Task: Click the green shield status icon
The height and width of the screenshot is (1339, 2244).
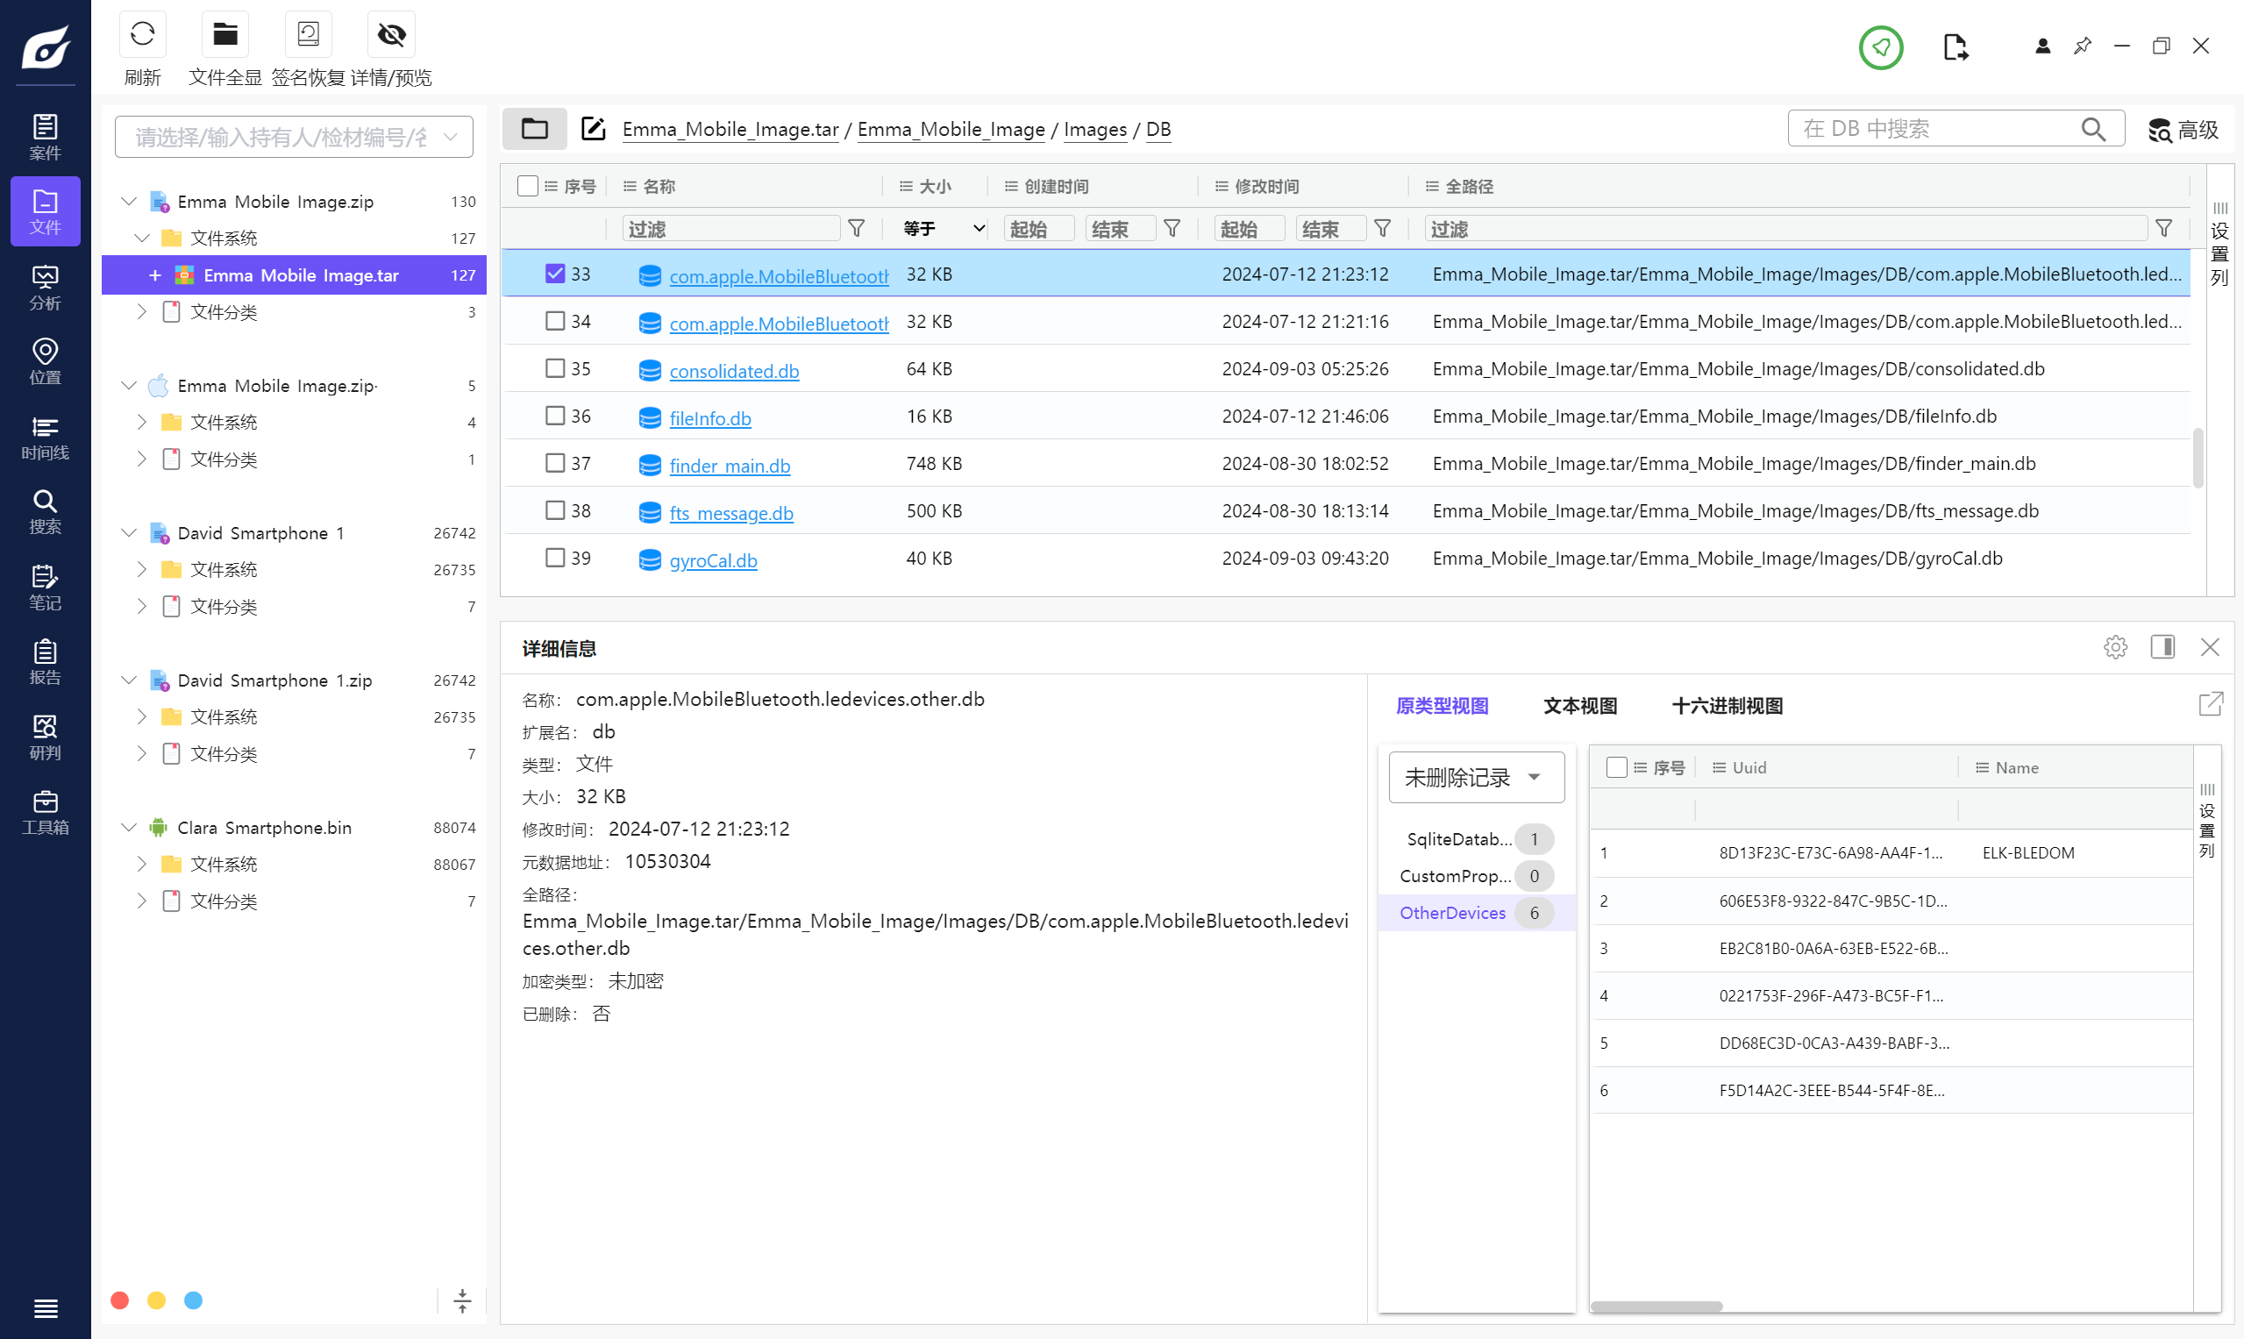Action: pyautogui.click(x=1880, y=47)
